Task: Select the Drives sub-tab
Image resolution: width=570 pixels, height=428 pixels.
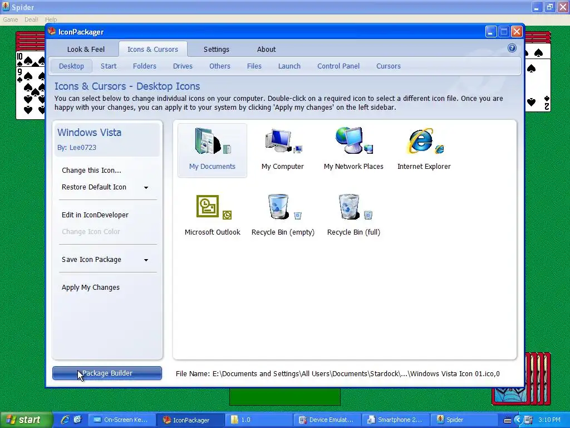Action: pos(183,66)
